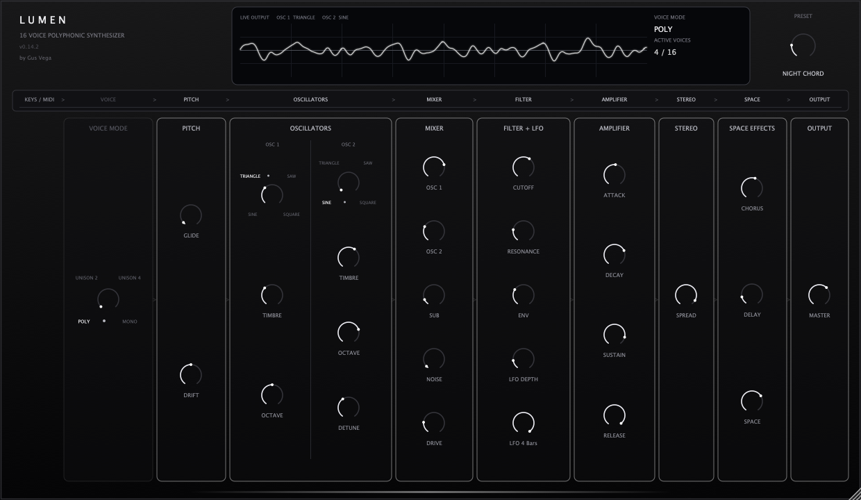Click the OSC 1 Octave knob
Image resolution: width=861 pixels, height=500 pixels.
(272, 395)
